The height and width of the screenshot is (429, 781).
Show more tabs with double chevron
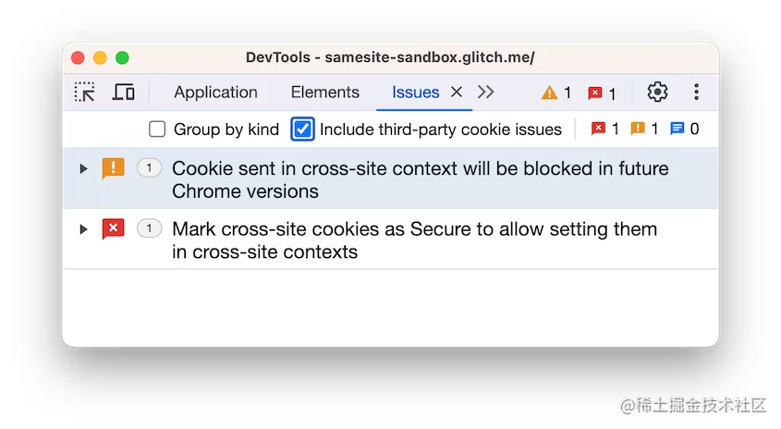click(x=486, y=92)
